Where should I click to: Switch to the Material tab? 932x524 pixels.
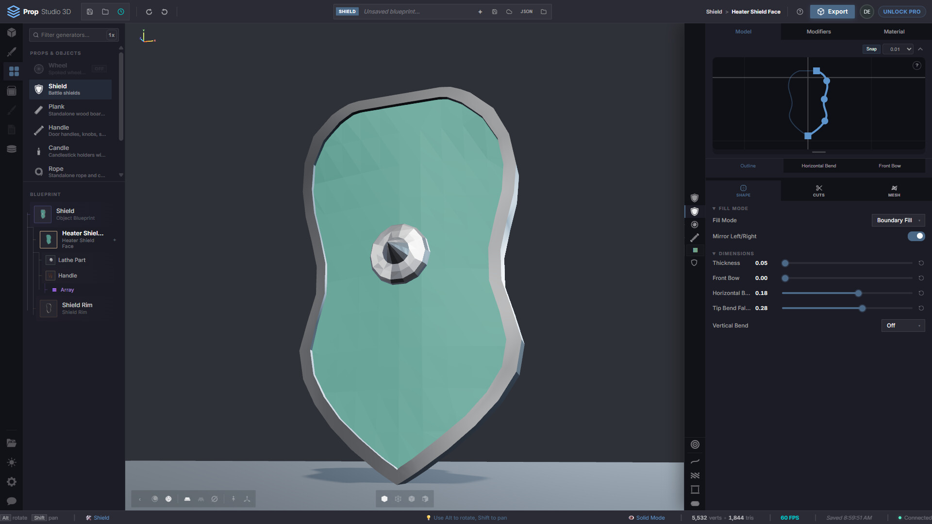click(x=894, y=32)
